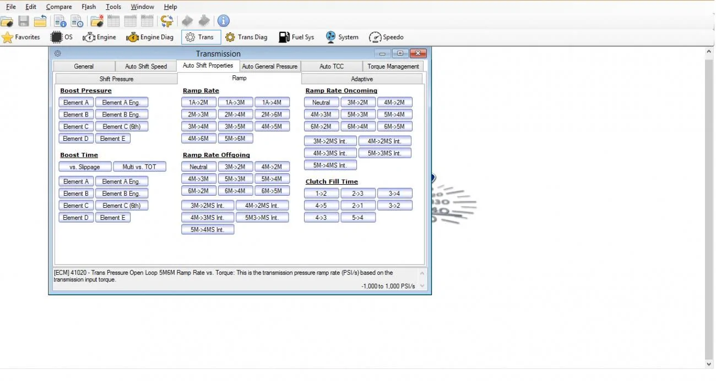Viewport: 716px width, 381px height.
Task: Click the second grayed chip icon
Action: (x=204, y=21)
